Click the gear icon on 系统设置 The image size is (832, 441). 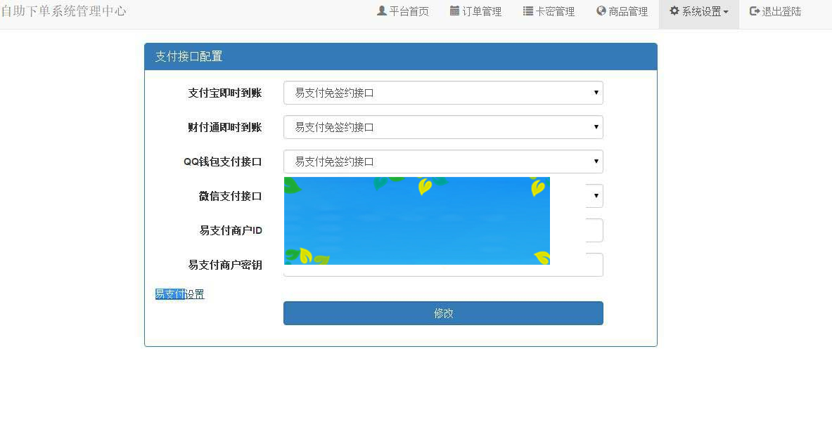[673, 11]
